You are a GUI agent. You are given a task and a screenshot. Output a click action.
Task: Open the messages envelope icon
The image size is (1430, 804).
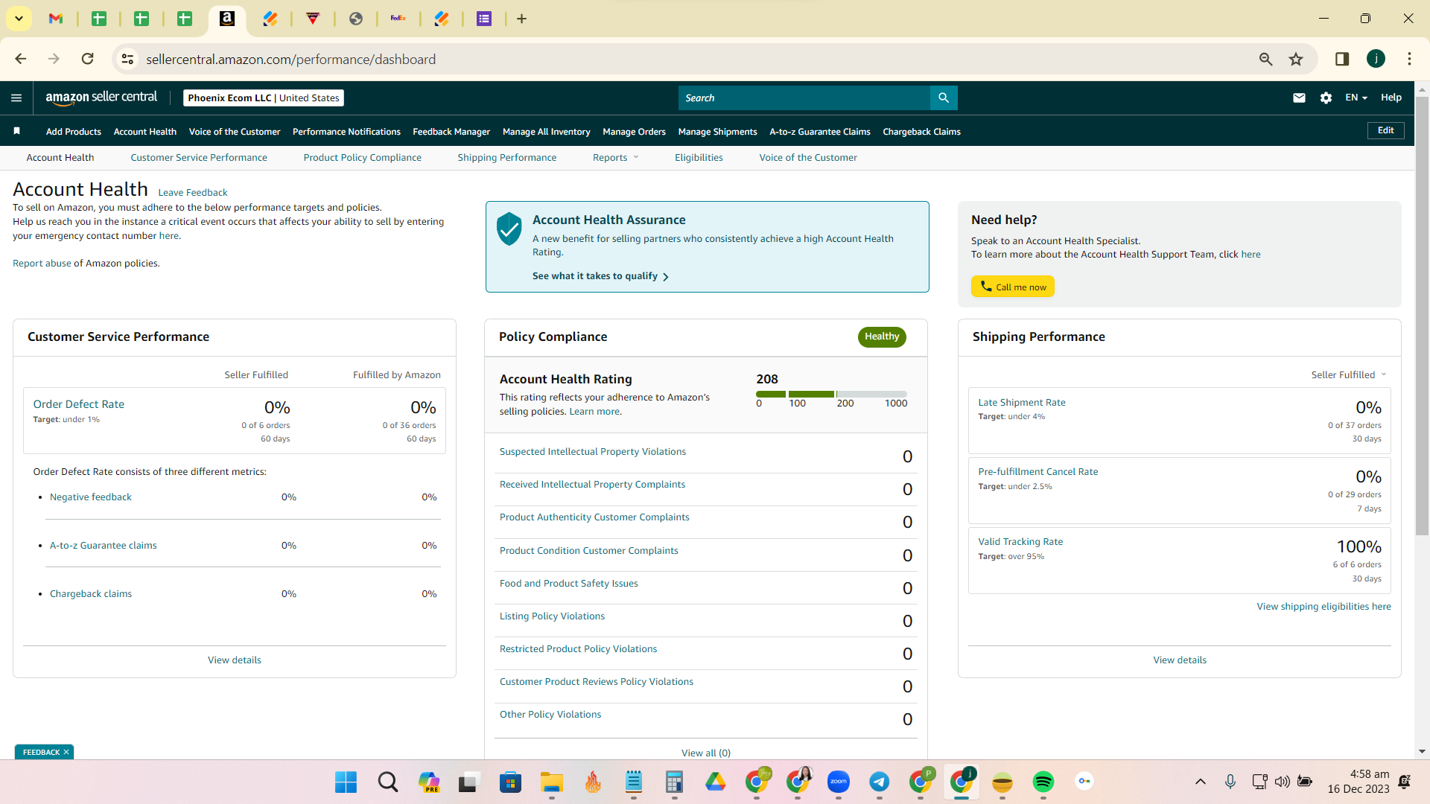pos(1299,98)
